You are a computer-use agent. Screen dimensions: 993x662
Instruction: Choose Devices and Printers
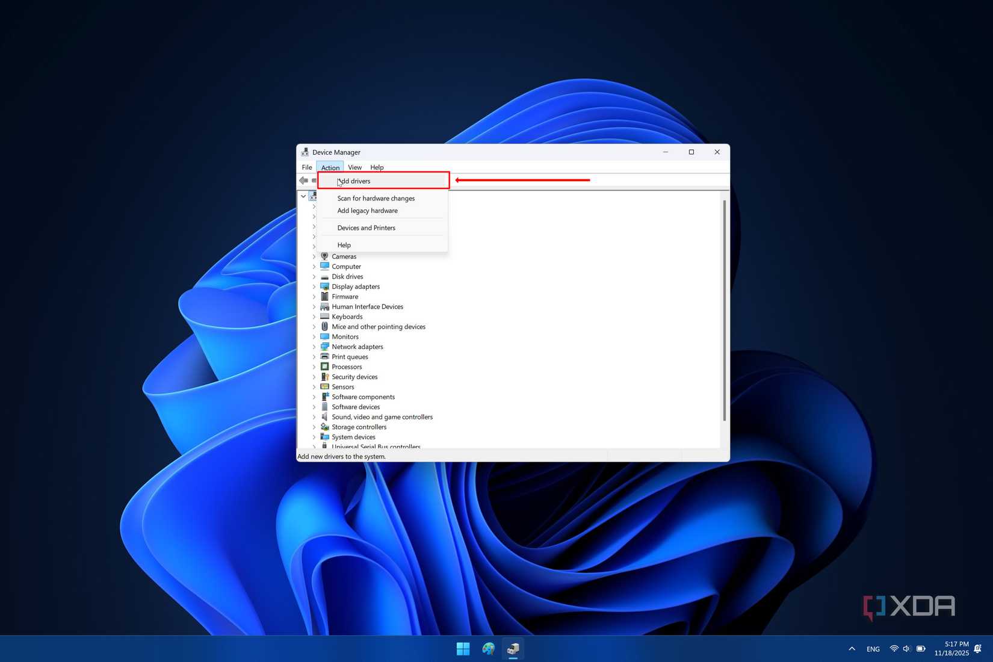(x=383, y=227)
